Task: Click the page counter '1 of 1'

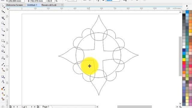Action: [24, 107]
